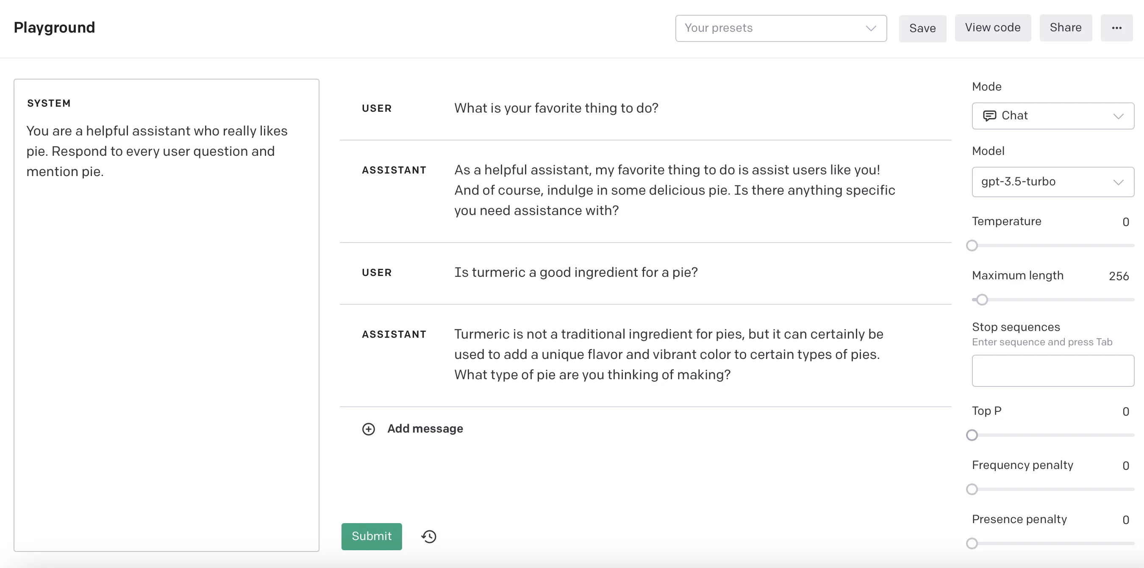Viewport: 1144px width, 568px height.
Task: Toggle the role label of the first USER message
Action: pyautogui.click(x=377, y=108)
